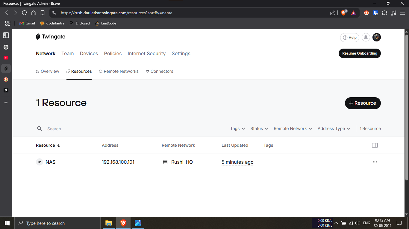Open the Address Type dropdown
Screen dimensions: 409x229
click(x=334, y=129)
